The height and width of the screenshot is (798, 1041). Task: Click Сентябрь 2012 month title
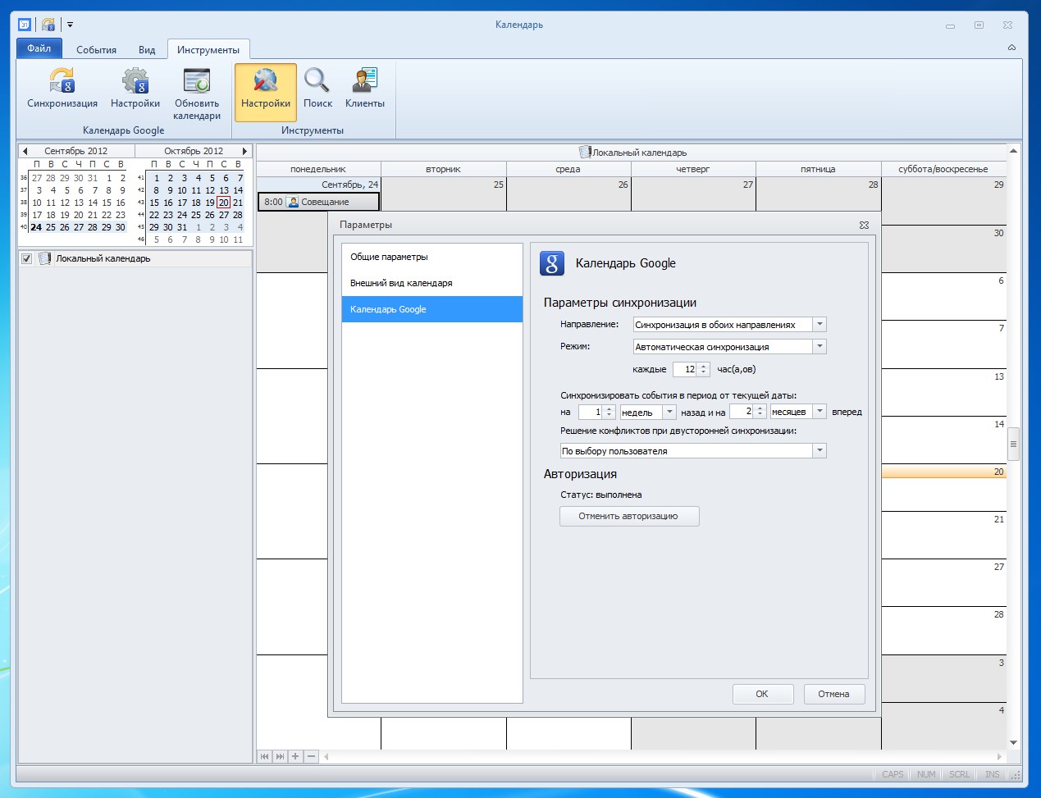[x=76, y=151]
